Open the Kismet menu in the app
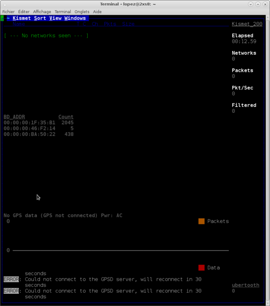Image resolution: width=270 pixels, height=306 pixels. pos(22,19)
